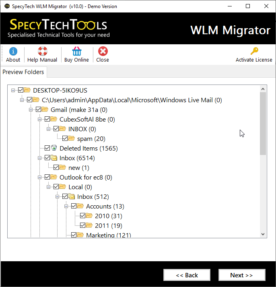276x287 pixels.
Task: Uncheck the Marketing (121) checkbox
Action: click(x=74, y=235)
